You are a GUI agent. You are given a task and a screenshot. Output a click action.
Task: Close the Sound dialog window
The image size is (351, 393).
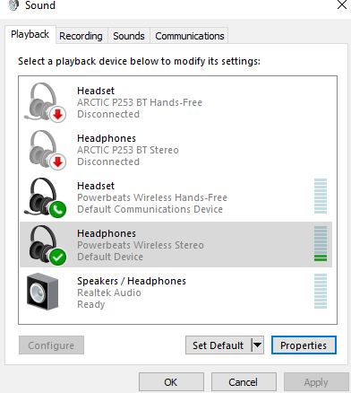(x=342, y=4)
